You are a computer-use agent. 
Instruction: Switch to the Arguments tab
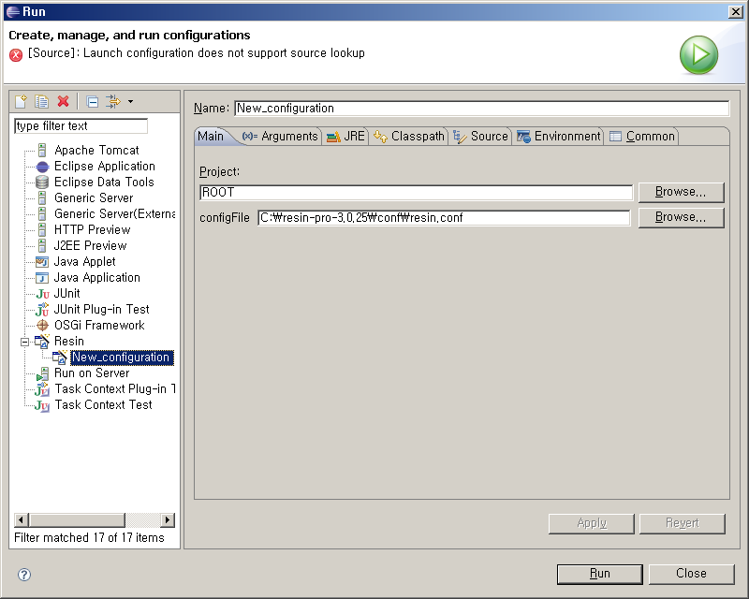pos(280,136)
